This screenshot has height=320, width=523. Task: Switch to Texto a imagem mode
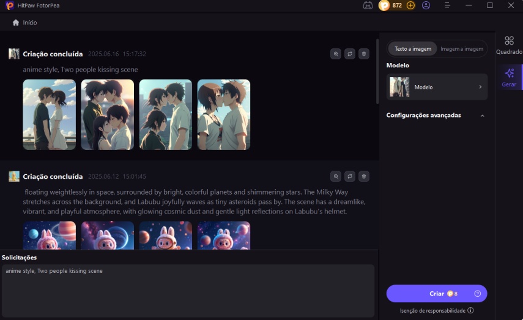click(x=413, y=49)
